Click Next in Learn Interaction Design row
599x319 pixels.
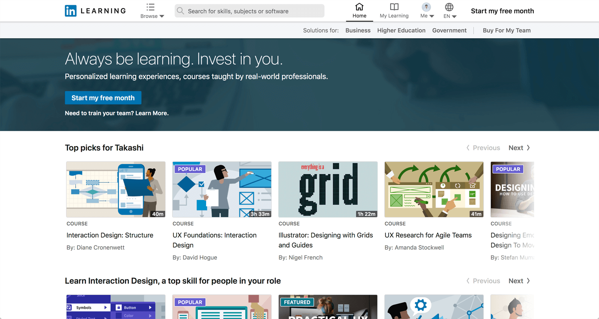[x=519, y=281]
